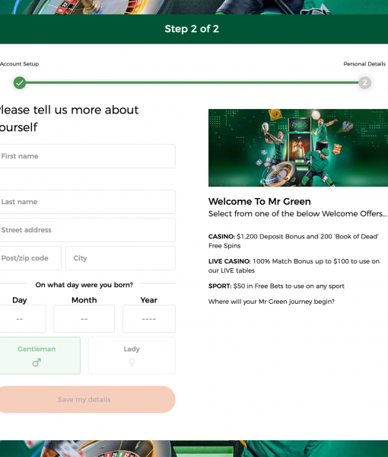Click the female symbol under Lady

pos(132,363)
